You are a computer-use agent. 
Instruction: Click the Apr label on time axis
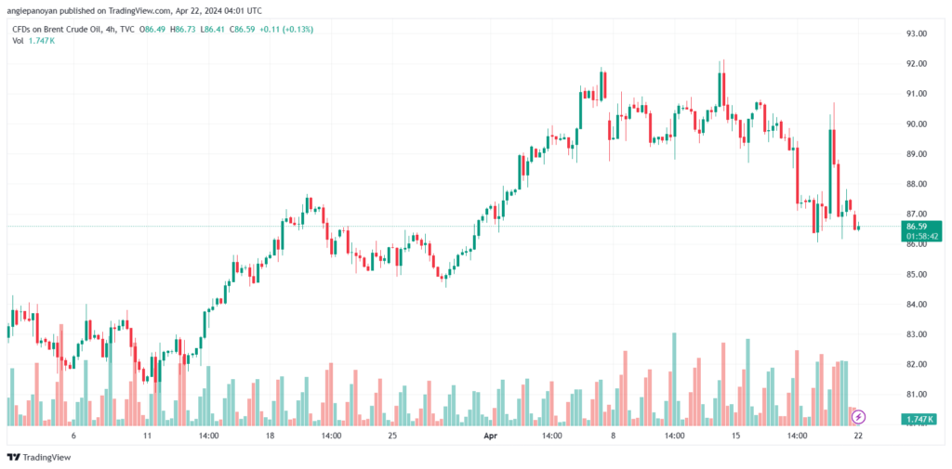point(490,435)
